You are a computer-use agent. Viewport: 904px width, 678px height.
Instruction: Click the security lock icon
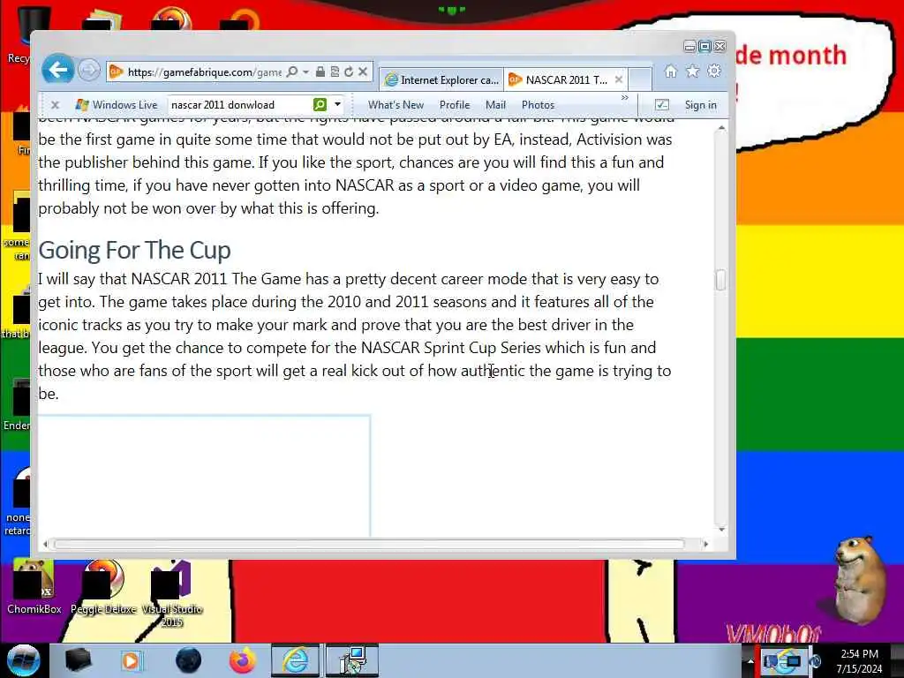pyautogui.click(x=320, y=72)
